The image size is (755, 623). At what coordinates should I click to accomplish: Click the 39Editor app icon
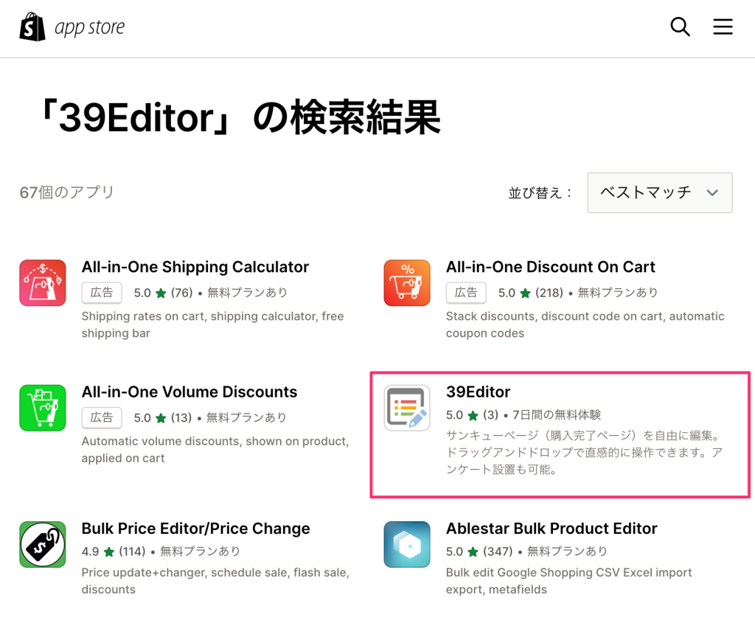(406, 408)
